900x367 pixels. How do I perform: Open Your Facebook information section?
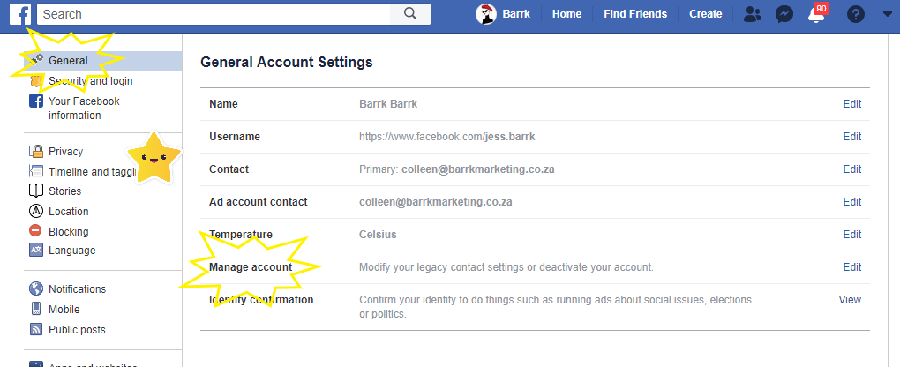pyautogui.click(x=83, y=108)
